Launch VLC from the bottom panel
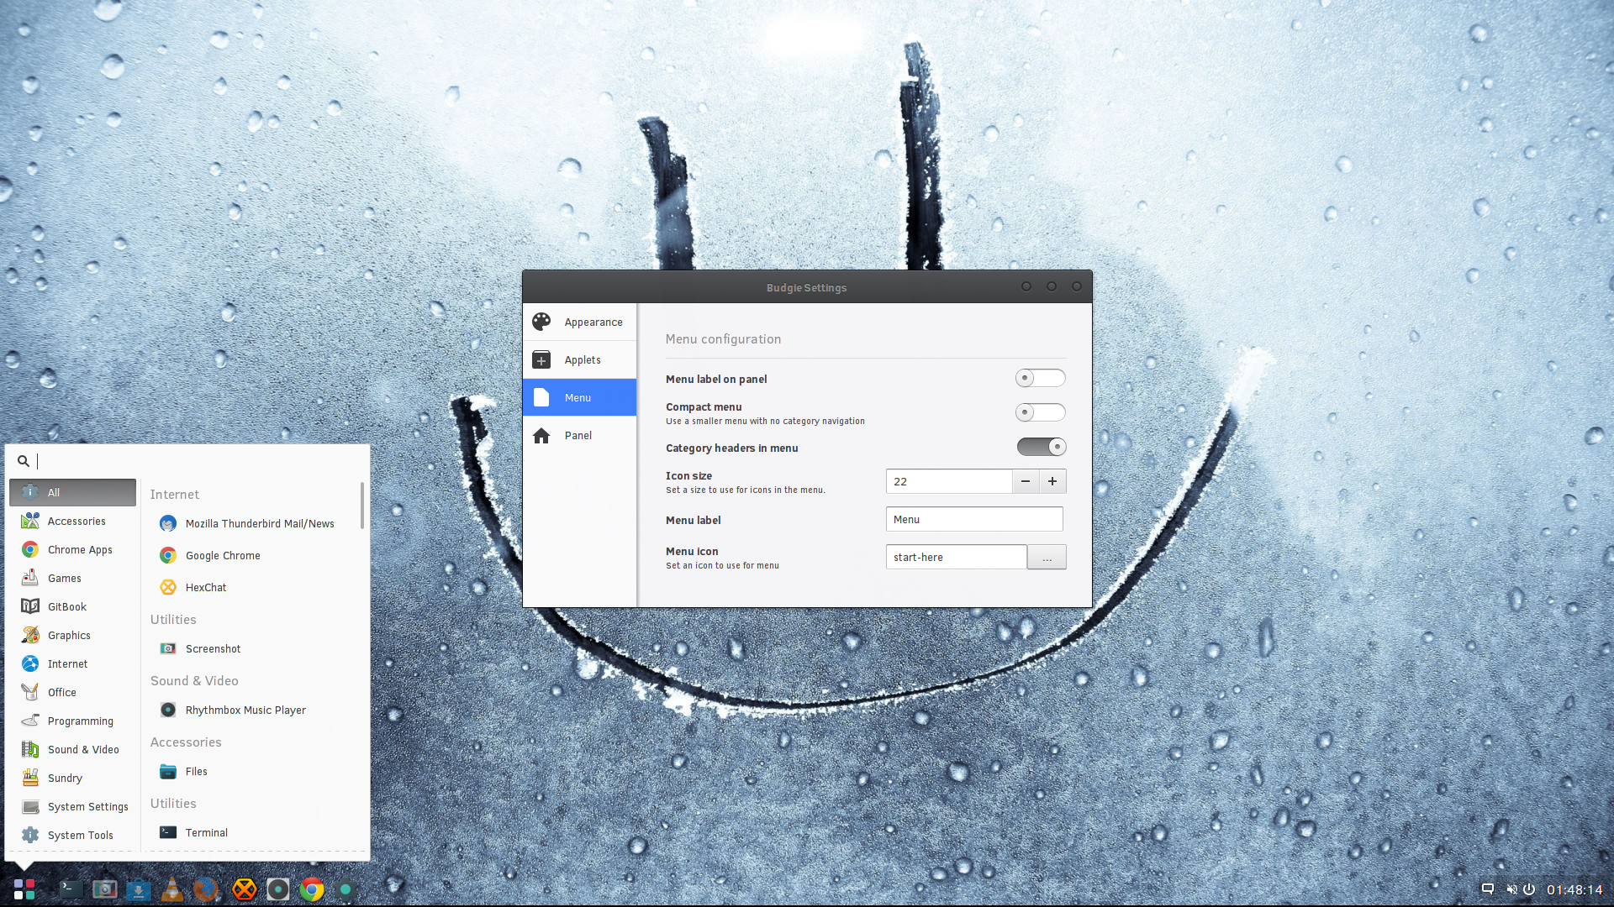The image size is (1614, 907). [x=172, y=889]
